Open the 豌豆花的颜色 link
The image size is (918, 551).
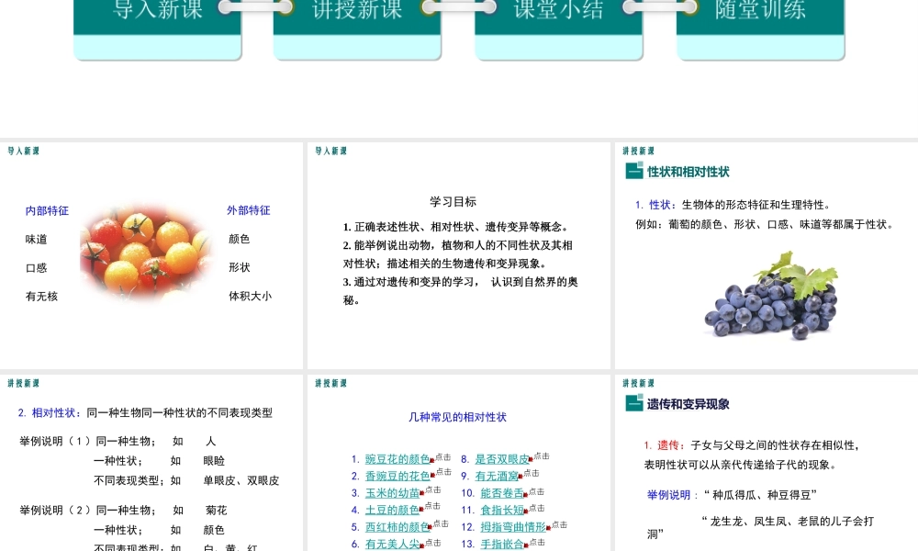click(397, 459)
